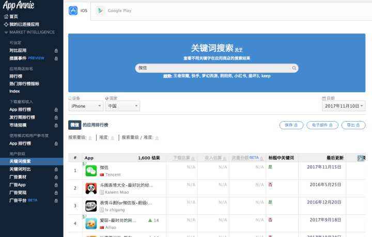Click trending keyword 快手
Viewport: 372px width, 237px height.
pos(195,76)
